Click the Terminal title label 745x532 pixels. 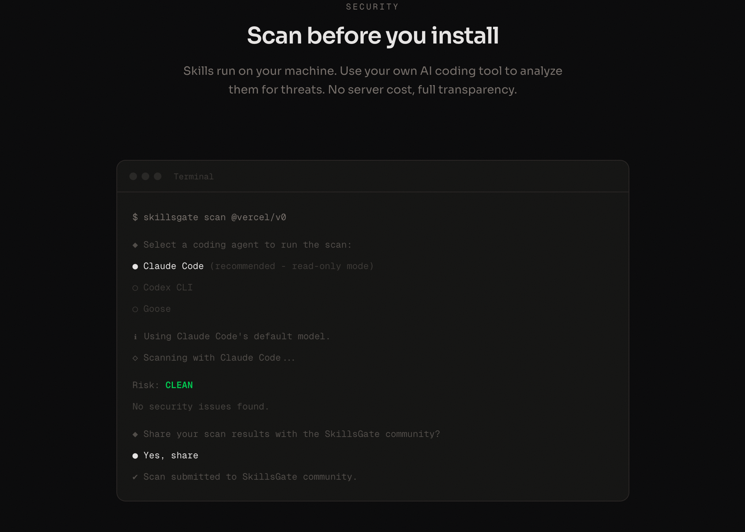coord(194,177)
